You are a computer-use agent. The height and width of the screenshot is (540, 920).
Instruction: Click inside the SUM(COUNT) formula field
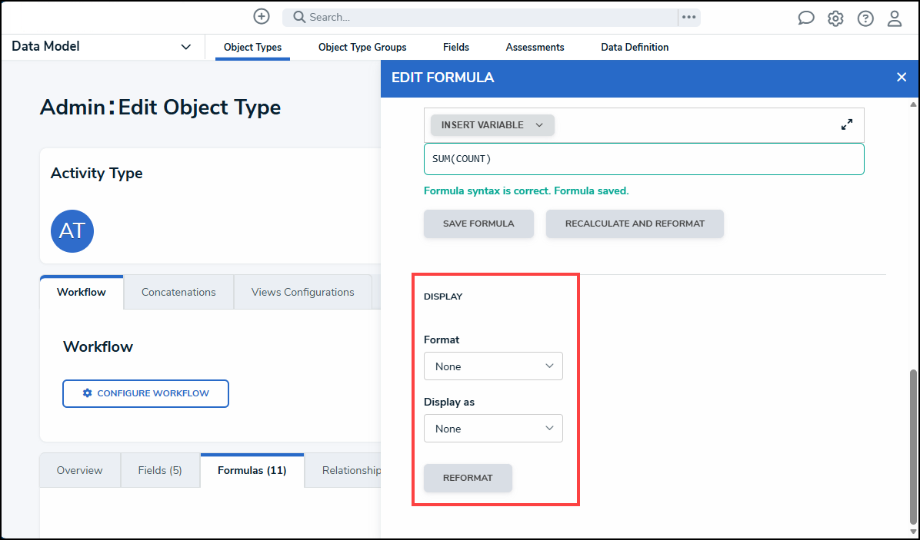point(643,159)
